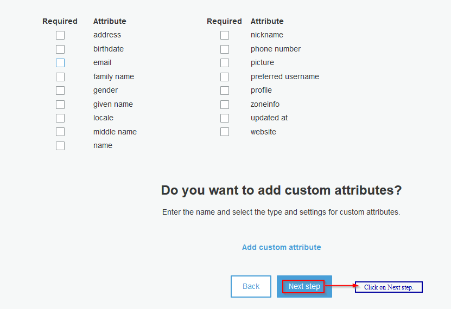Tick the email attribute checkbox

pos(60,63)
